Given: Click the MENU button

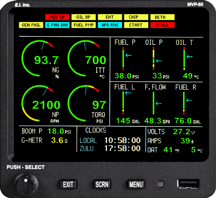Looking at the screenshot, I should 136,184.
